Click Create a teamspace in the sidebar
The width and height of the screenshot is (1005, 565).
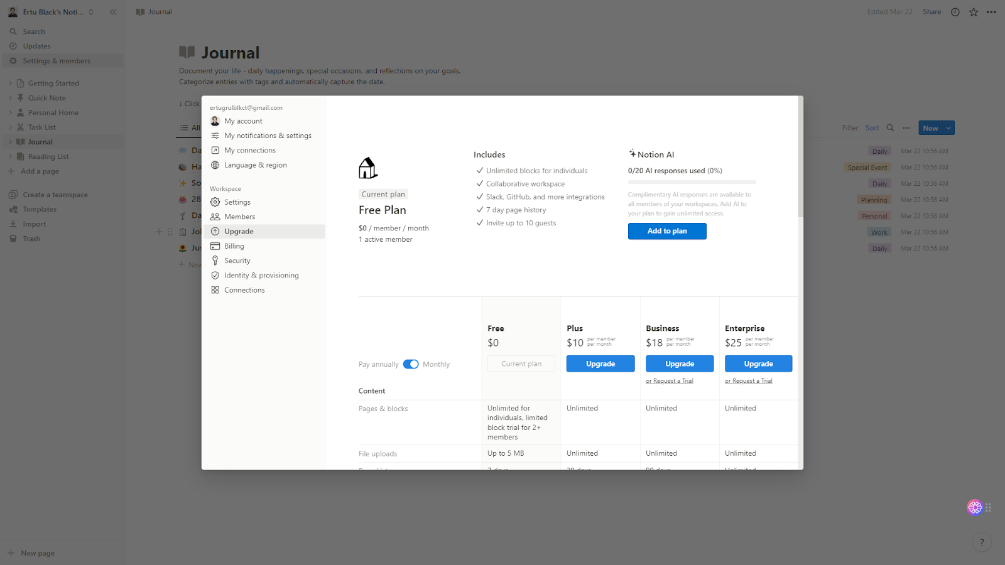tap(62, 195)
